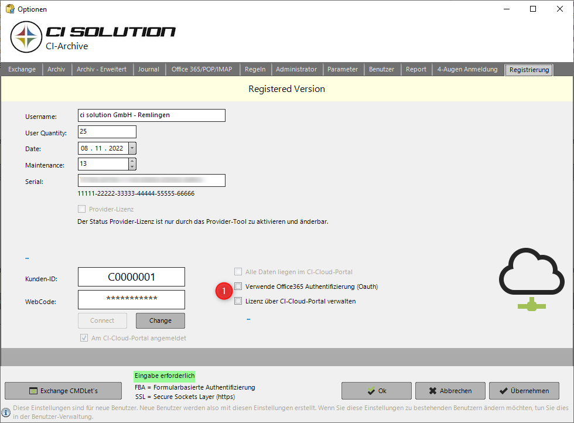Click the X icon on Abbrechen button
Image resolution: width=574 pixels, height=423 pixels.
[431, 391]
